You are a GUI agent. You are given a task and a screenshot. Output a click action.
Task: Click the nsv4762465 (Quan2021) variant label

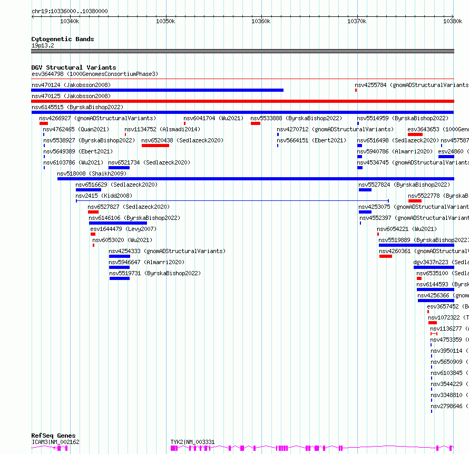tap(76, 129)
